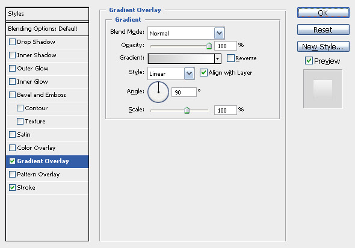Open the gradient picker arrow
Viewport: 355px width, 248px height.
point(218,58)
